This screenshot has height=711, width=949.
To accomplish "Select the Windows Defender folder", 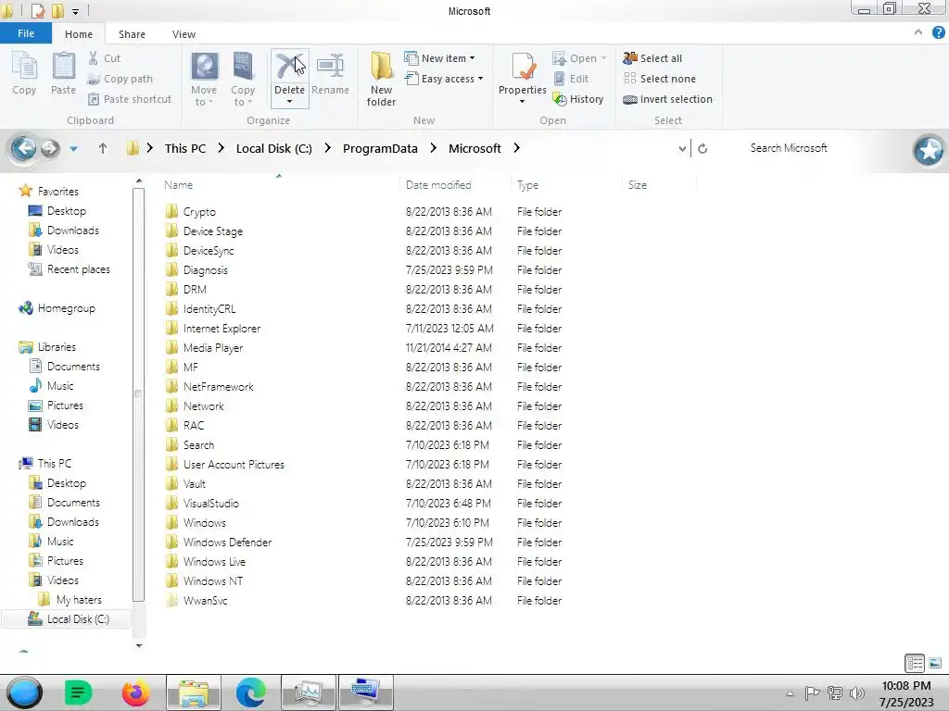I will pyautogui.click(x=227, y=543).
